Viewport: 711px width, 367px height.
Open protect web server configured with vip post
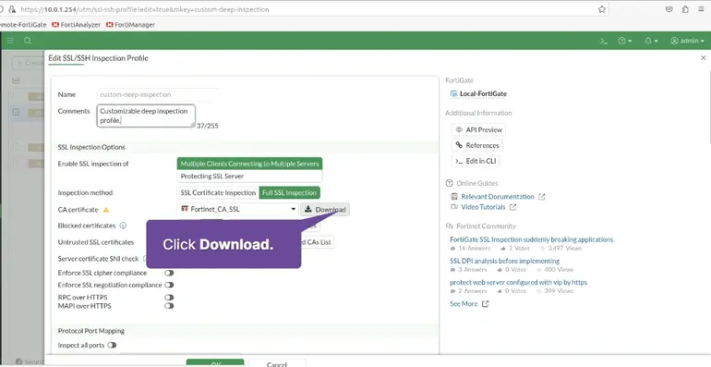[x=518, y=282]
